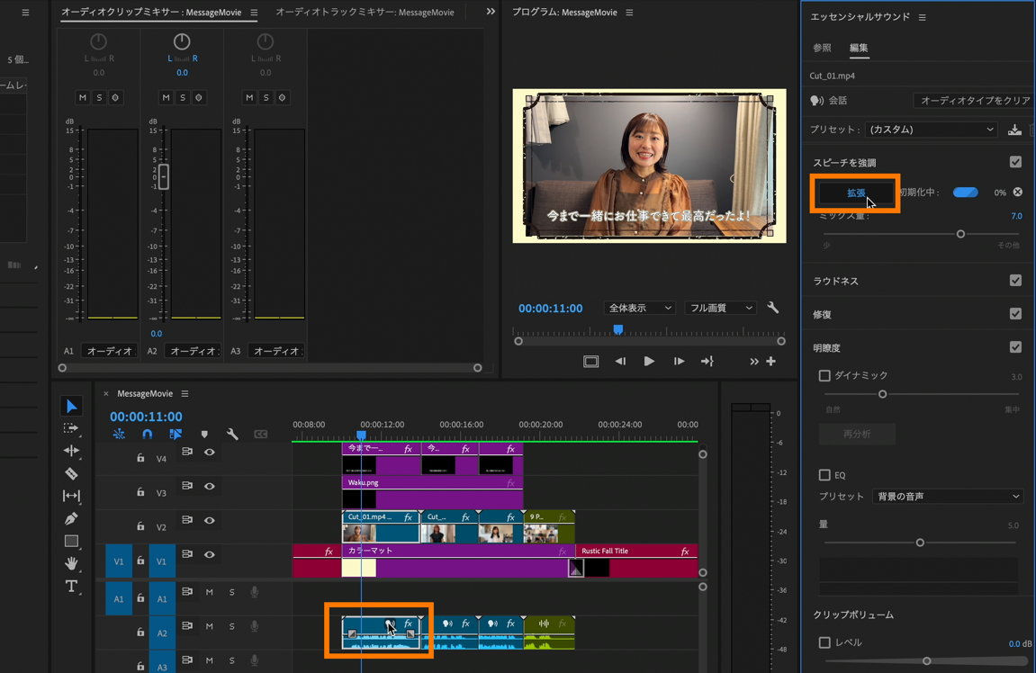Select the Rectangle tool
Viewport: 1036px width, 673px height.
[71, 541]
